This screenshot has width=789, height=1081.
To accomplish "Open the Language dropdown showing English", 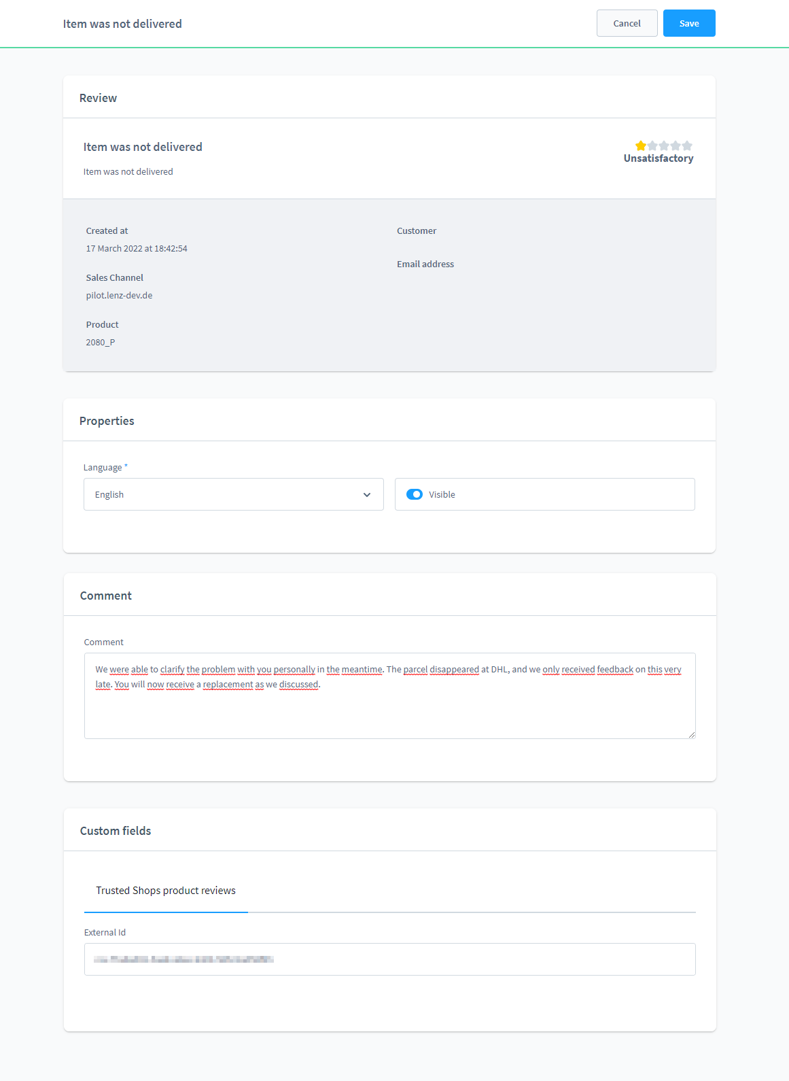I will (233, 494).
